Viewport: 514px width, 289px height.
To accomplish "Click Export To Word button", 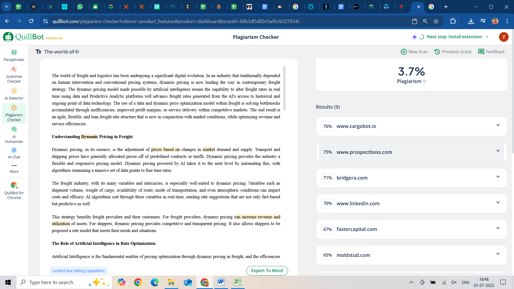I will point(267,271).
